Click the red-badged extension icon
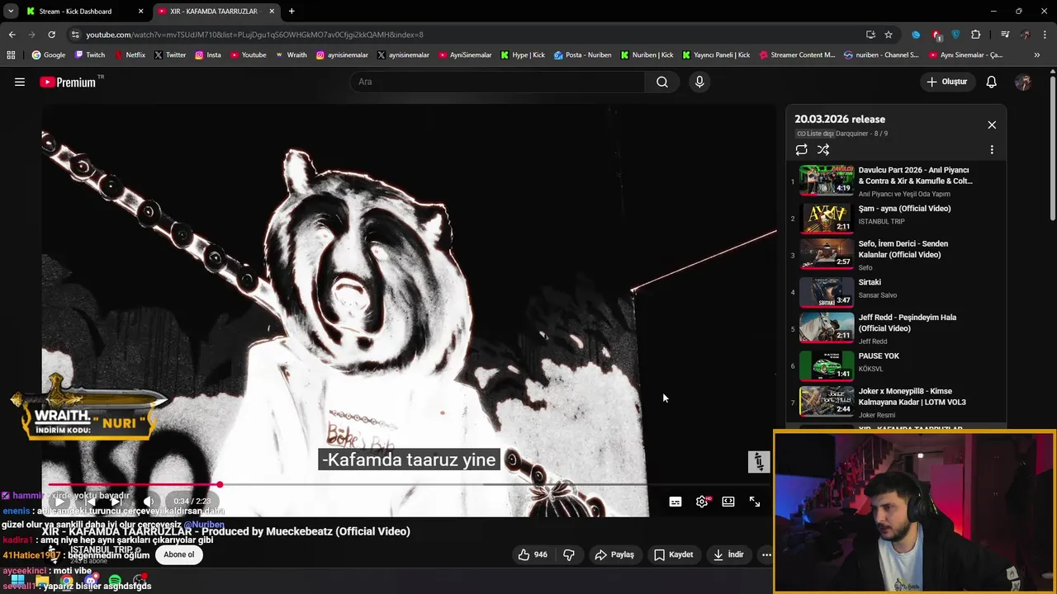This screenshot has height=594, width=1057. pyautogui.click(x=936, y=35)
